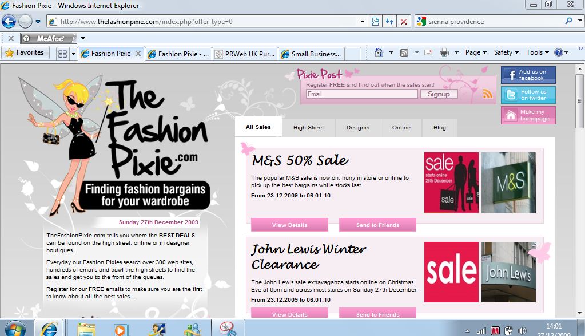Switch to the Small Business tab
Image resolution: width=585 pixels, height=336 pixels.
click(312, 54)
